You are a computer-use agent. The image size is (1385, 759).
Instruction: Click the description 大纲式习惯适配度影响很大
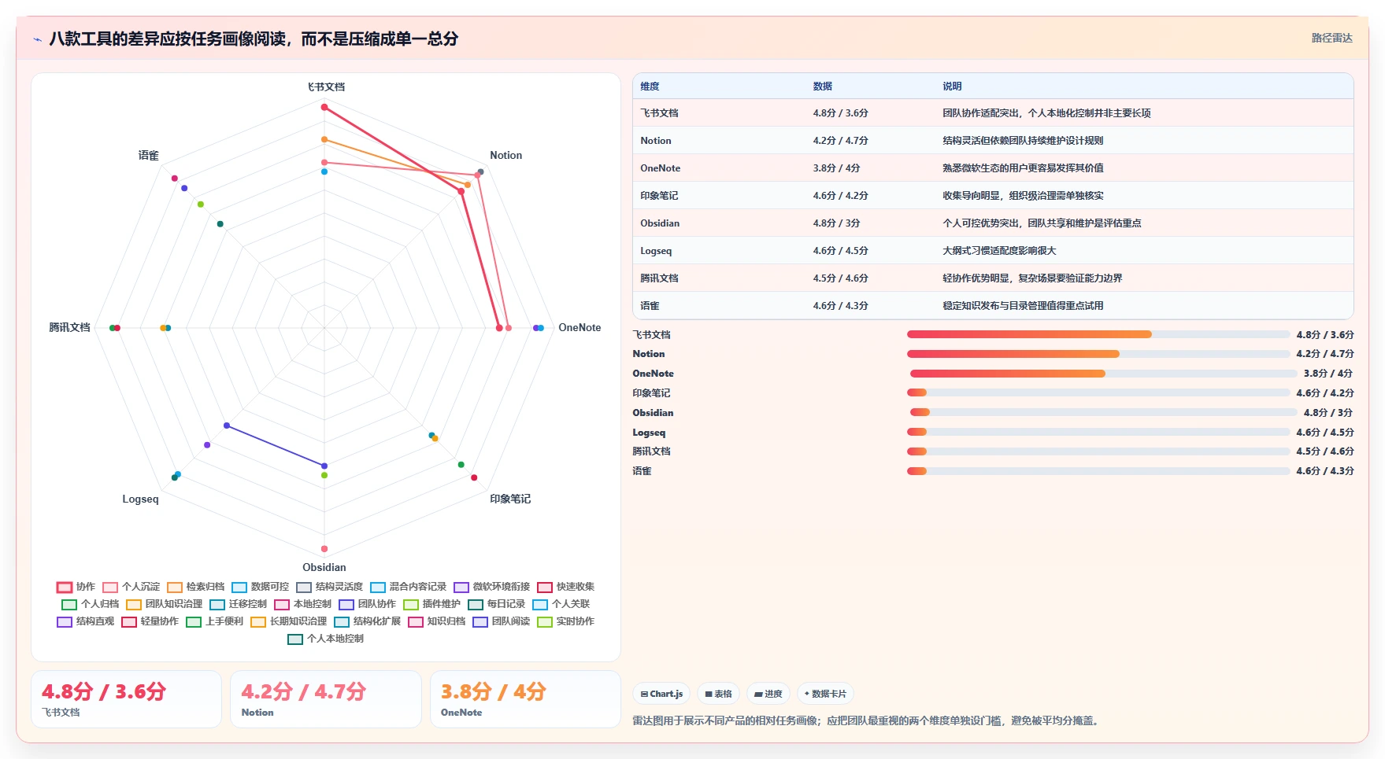click(999, 251)
